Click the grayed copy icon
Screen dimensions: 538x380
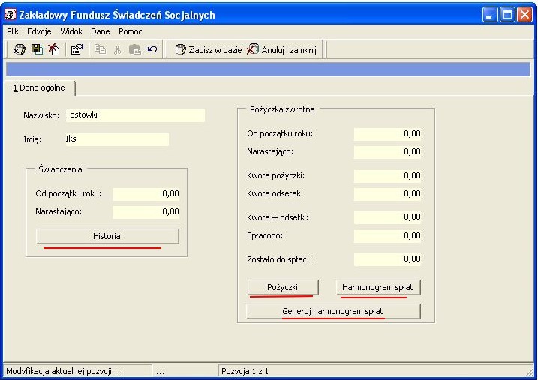click(x=100, y=49)
